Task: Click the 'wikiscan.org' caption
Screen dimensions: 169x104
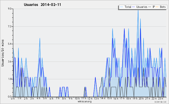Action: pyautogui.click(x=84, y=101)
